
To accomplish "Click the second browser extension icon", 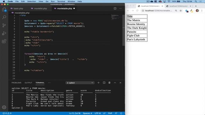I will 192,11.
